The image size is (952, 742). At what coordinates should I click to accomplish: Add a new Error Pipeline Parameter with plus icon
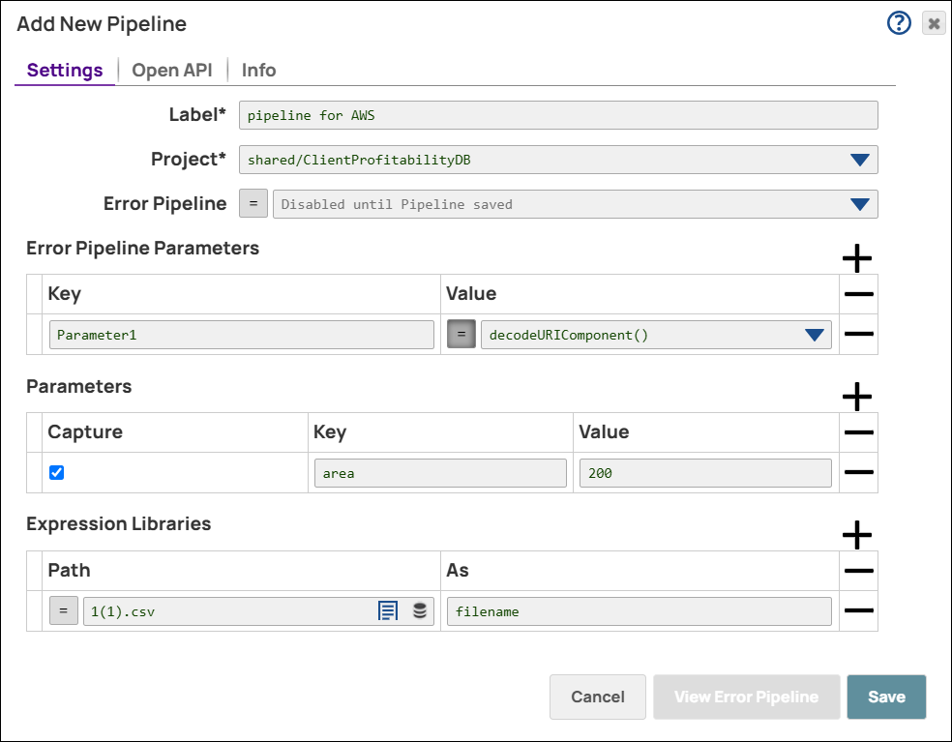point(857,258)
